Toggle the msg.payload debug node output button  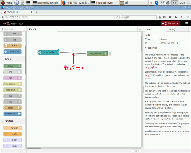[110, 53]
